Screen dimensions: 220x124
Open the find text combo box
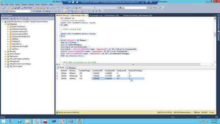click(x=146, y=8)
